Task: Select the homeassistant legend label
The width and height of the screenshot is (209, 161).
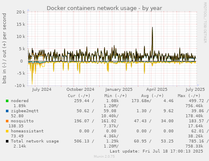Action: coord(27,131)
